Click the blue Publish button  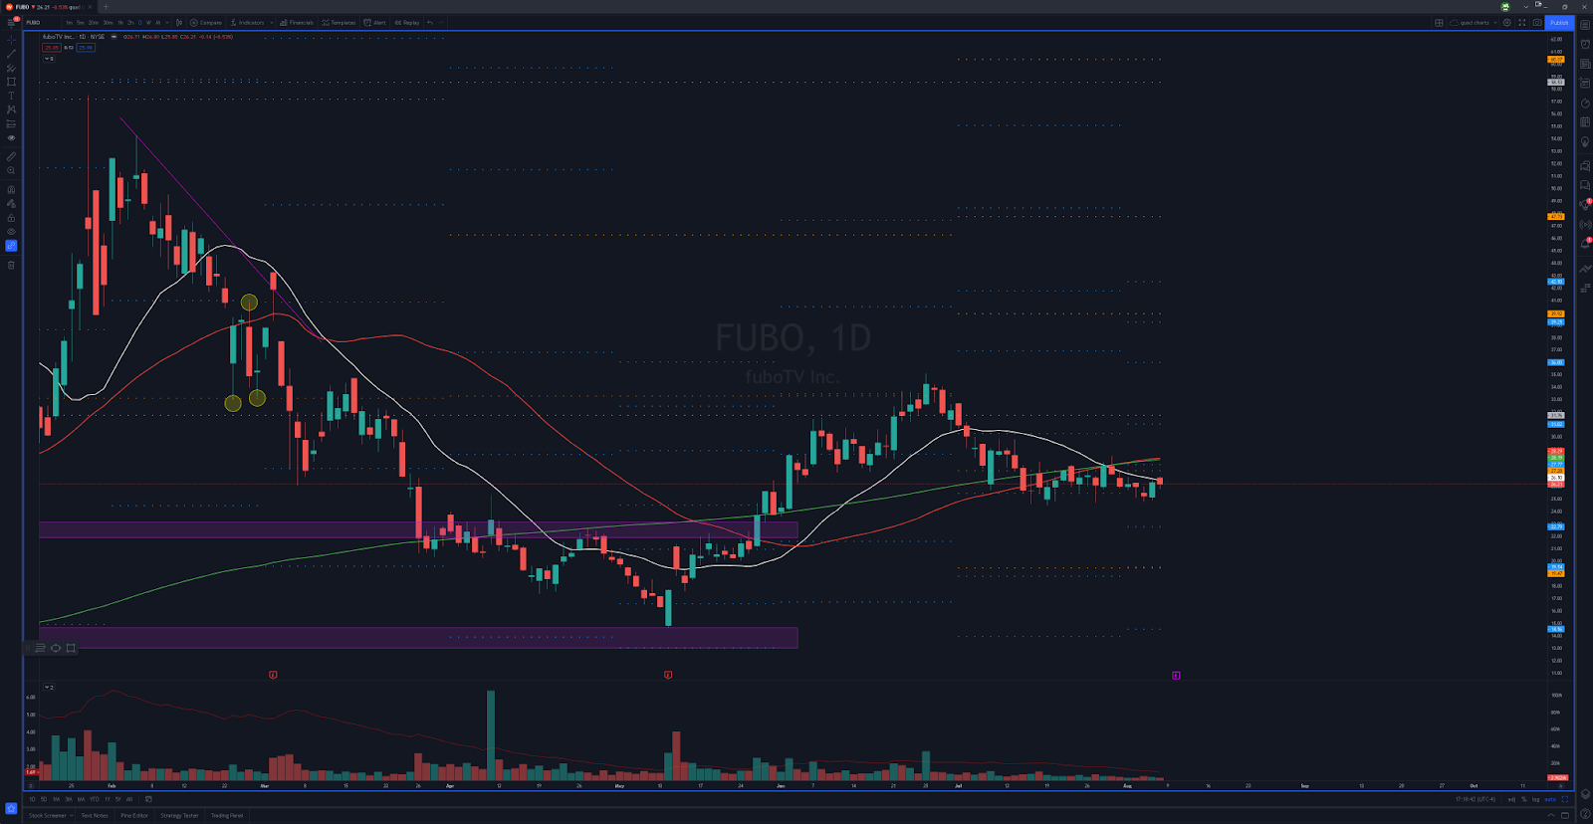click(1559, 22)
